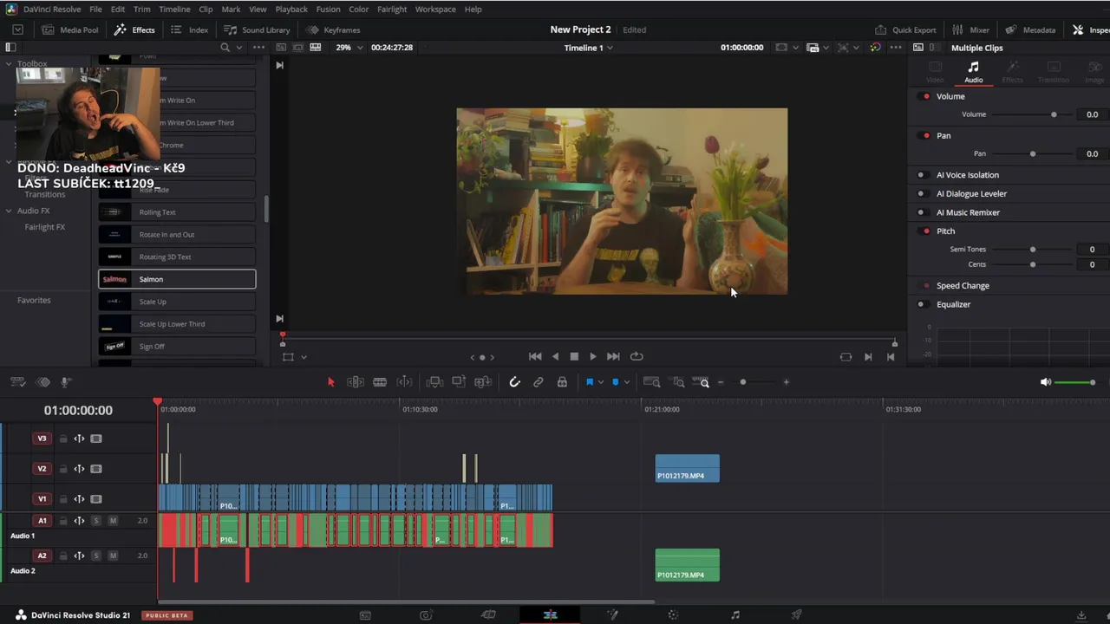
Task: Lock video track V1
Action: [63, 499]
